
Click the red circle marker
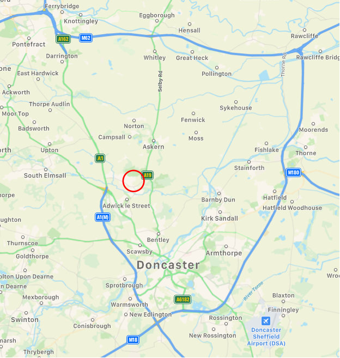[x=133, y=181]
